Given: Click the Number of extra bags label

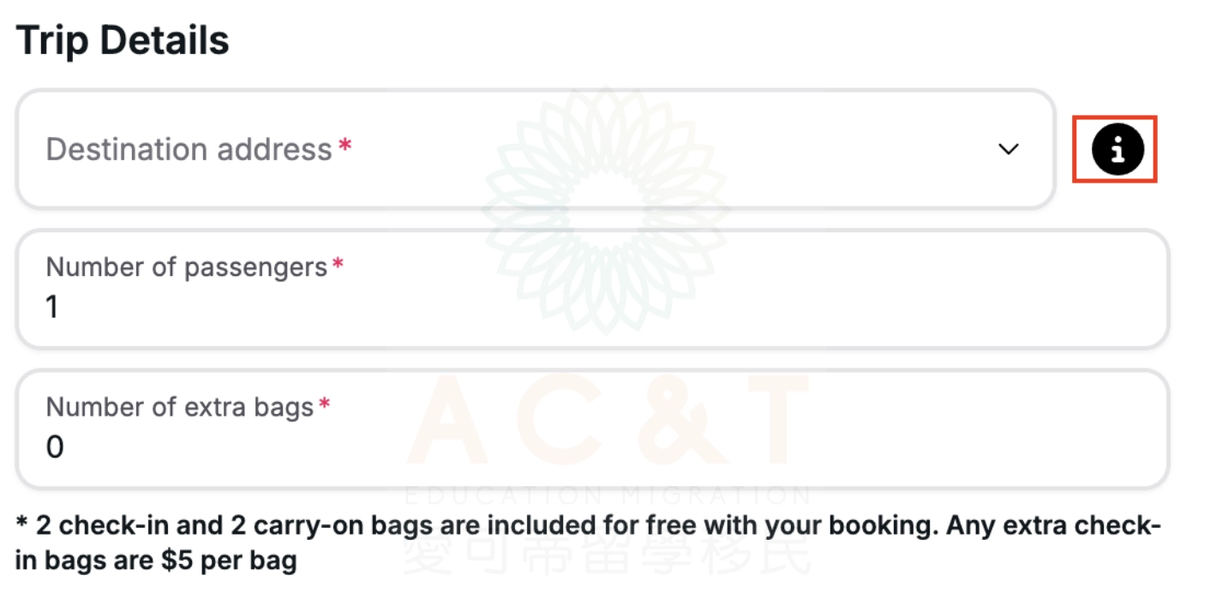Looking at the screenshot, I should pos(180,407).
